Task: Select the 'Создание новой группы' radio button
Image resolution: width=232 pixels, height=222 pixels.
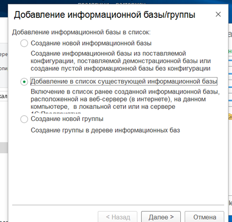Action: (x=24, y=119)
